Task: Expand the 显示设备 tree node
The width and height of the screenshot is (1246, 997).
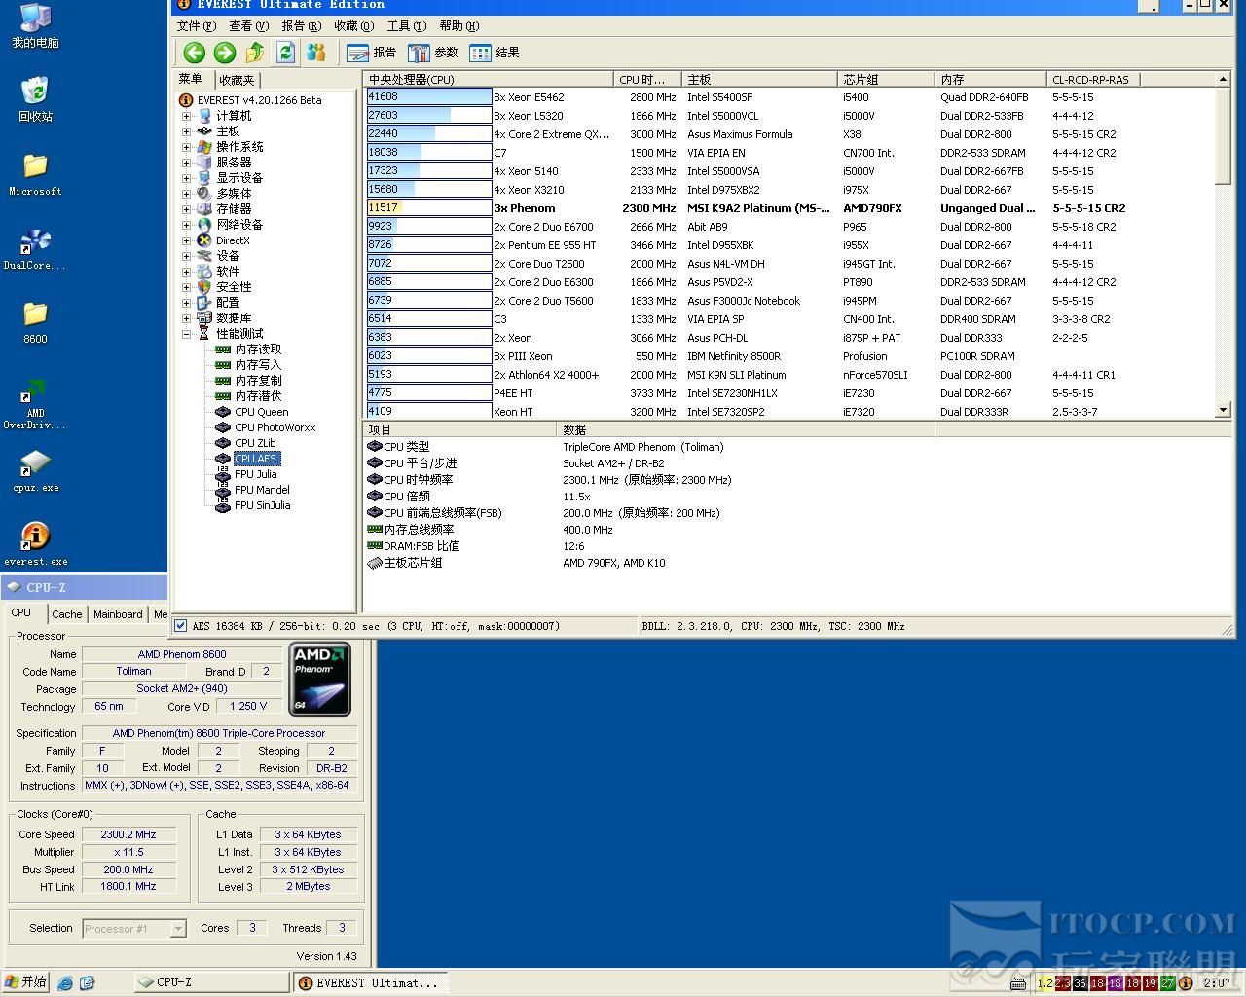Action: coord(186,178)
